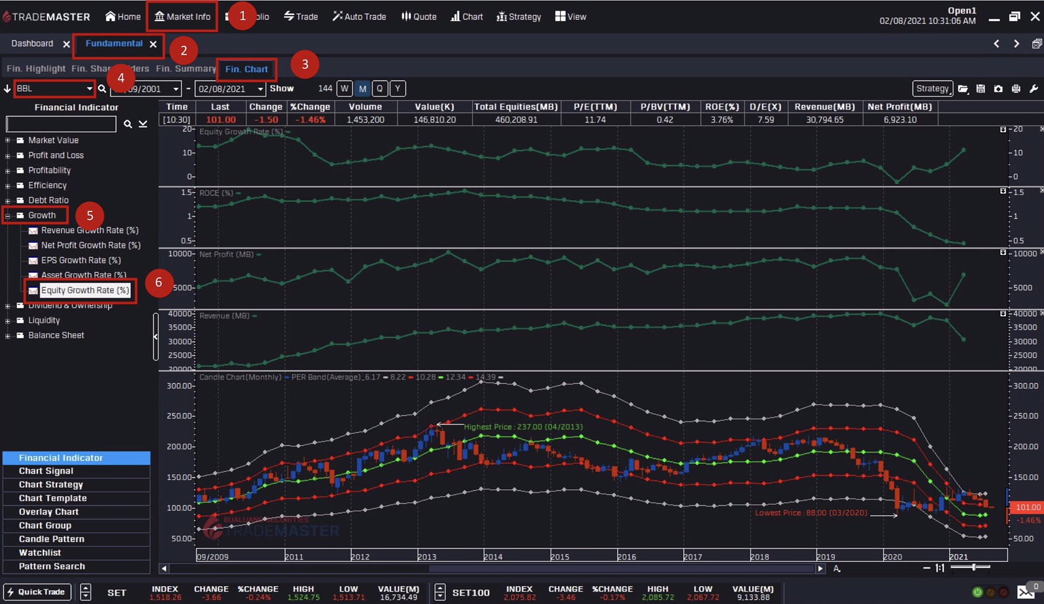Click the Quick Trade button

pyautogui.click(x=37, y=592)
